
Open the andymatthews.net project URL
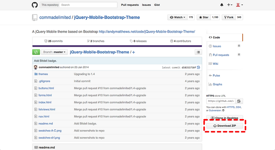pyautogui.click(x=147, y=32)
